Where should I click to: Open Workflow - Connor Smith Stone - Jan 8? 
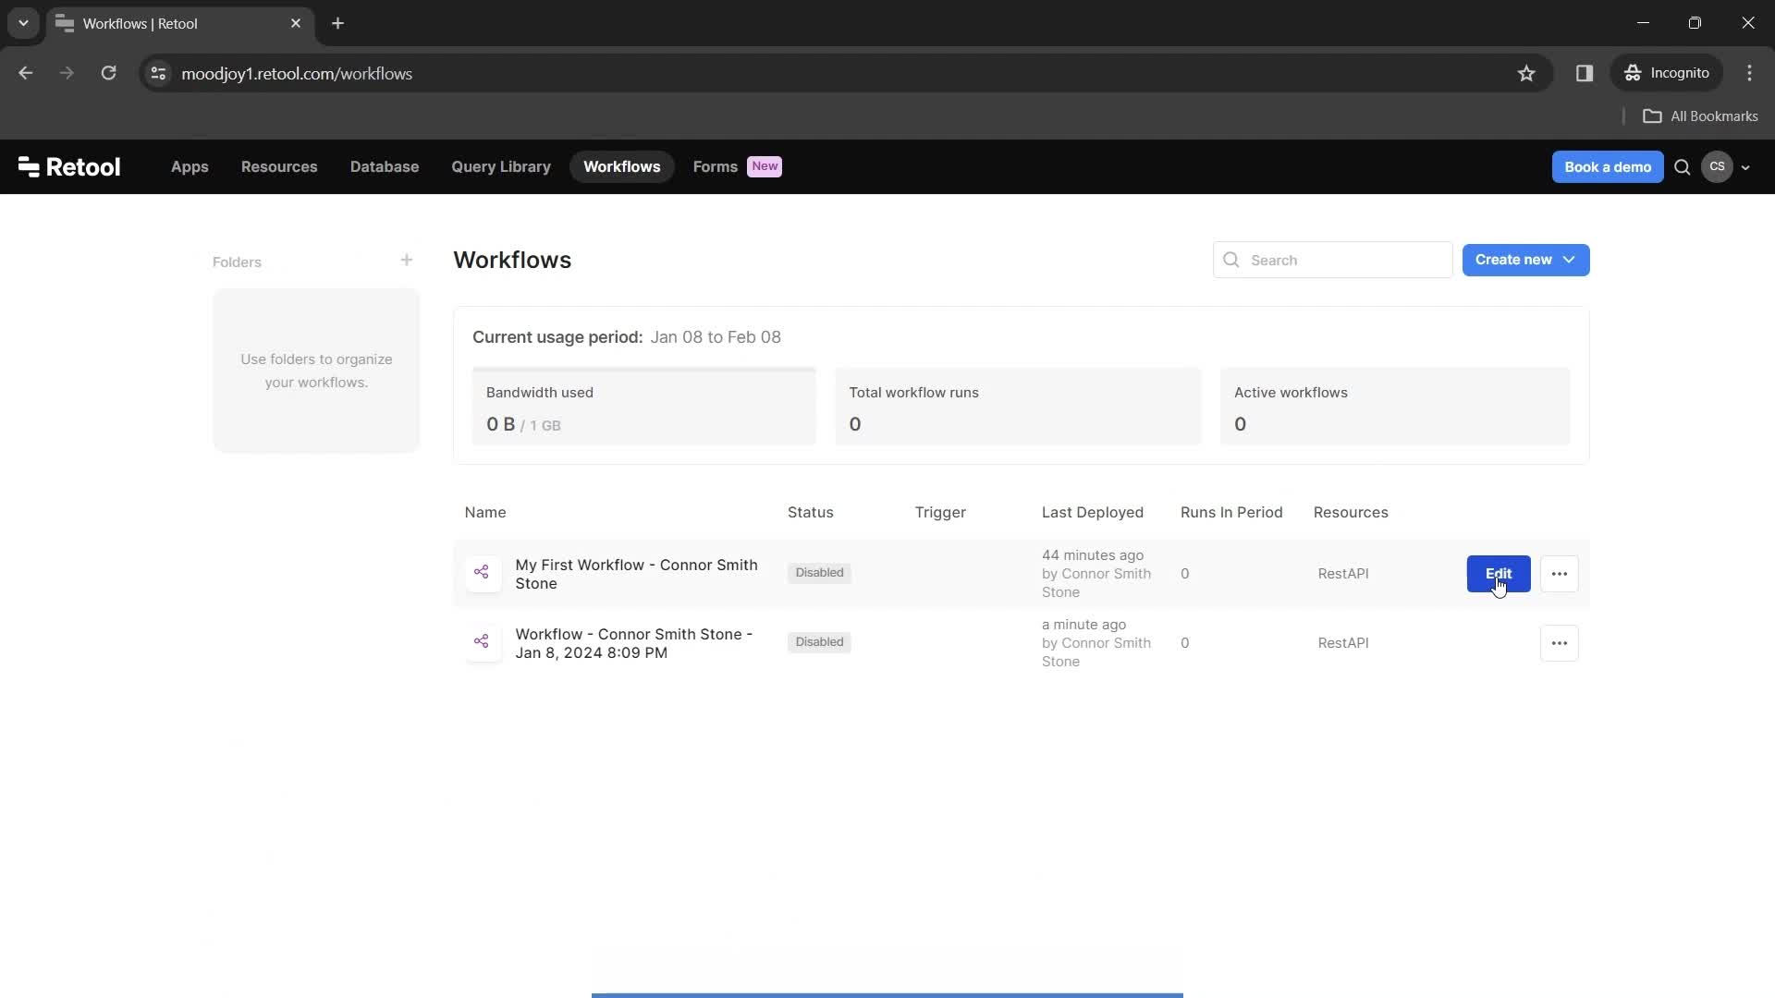pos(634,643)
